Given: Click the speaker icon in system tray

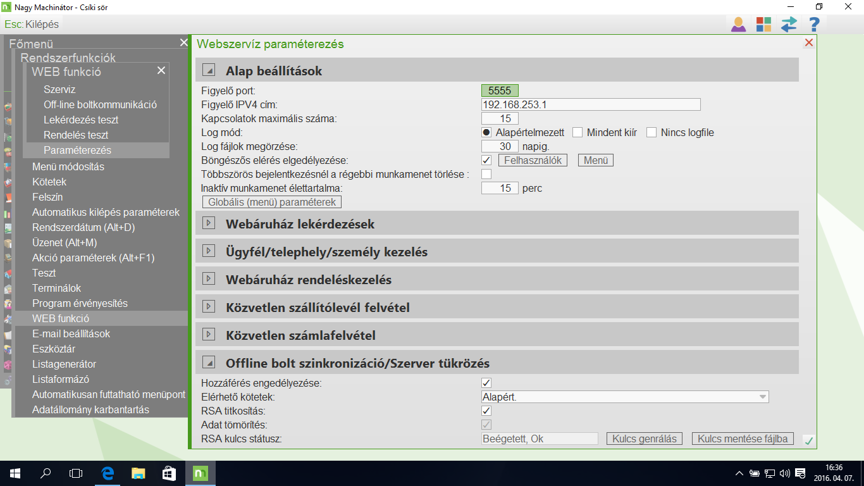Looking at the screenshot, I should click(784, 473).
